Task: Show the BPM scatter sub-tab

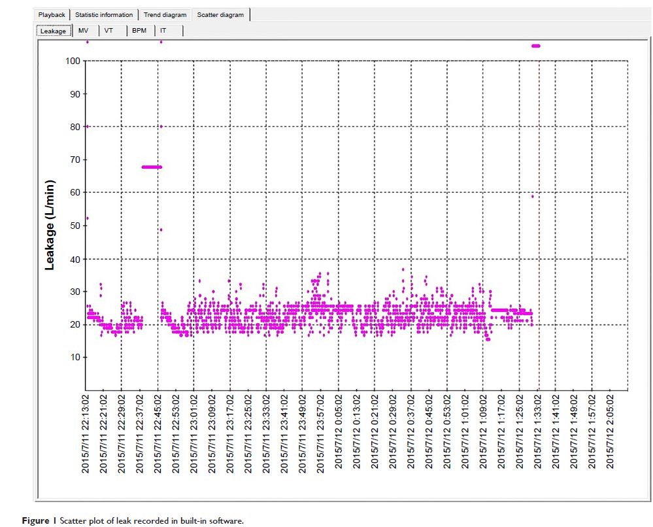Action: pos(139,30)
